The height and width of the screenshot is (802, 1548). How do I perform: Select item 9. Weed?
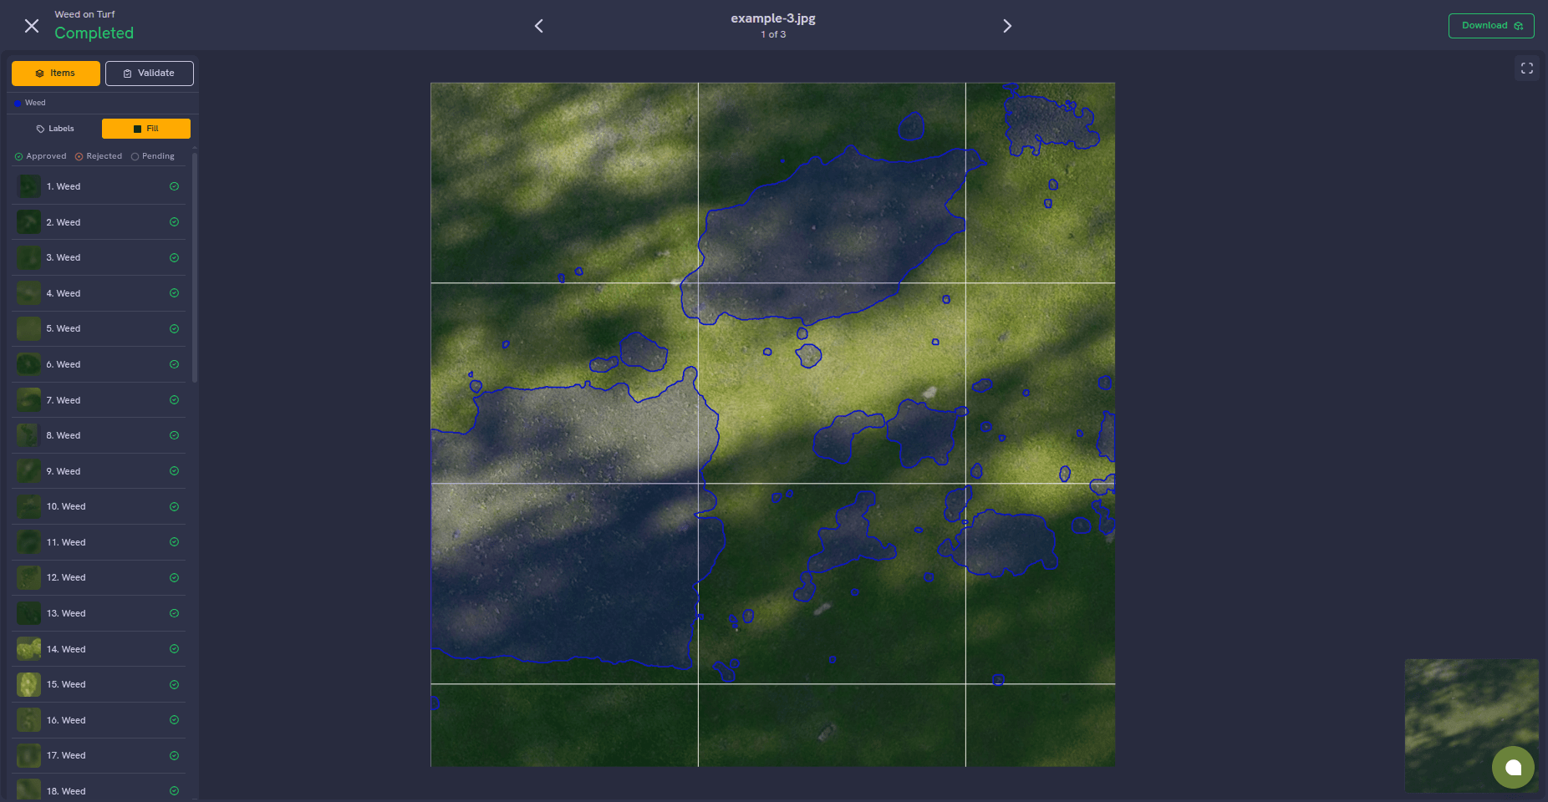(x=99, y=471)
